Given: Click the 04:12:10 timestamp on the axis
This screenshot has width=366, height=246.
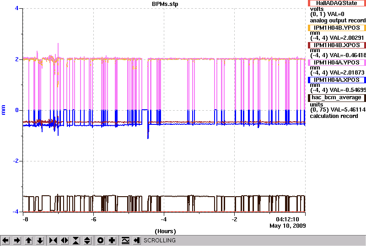Looking at the screenshot, I should tap(287, 219).
